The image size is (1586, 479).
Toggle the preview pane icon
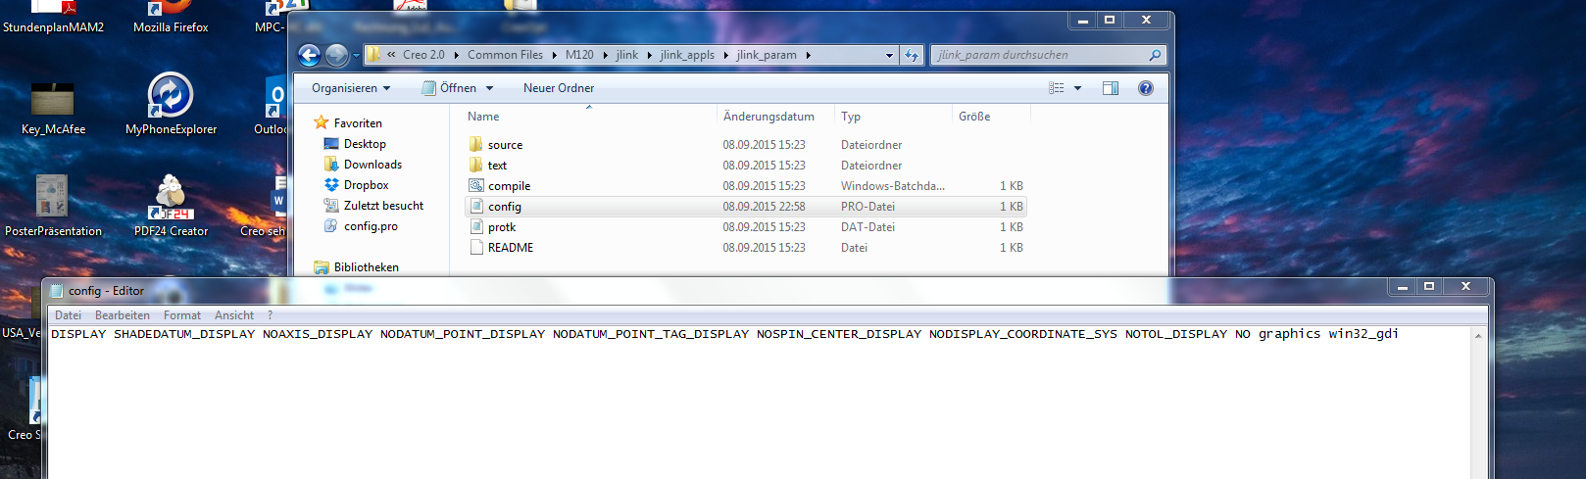1110,88
